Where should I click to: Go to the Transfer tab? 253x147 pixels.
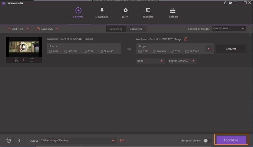[x=148, y=13]
